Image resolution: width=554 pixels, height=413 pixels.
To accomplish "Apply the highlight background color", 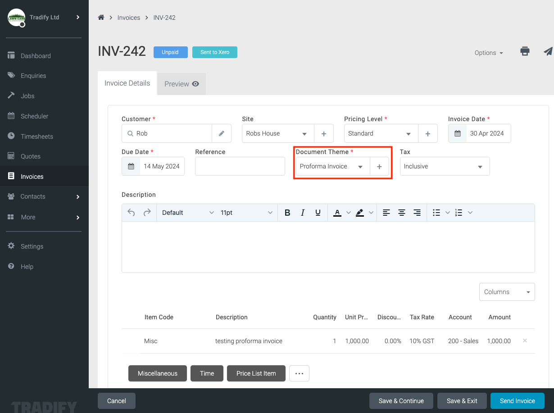I will tap(359, 213).
